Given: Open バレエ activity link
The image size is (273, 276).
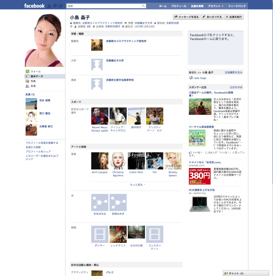Looking at the screenshot, I should tap(110, 272).
